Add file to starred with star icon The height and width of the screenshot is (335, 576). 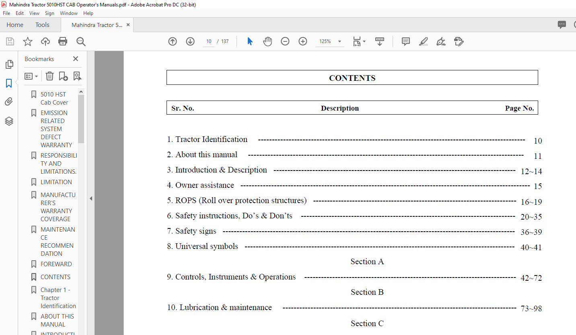[28, 41]
